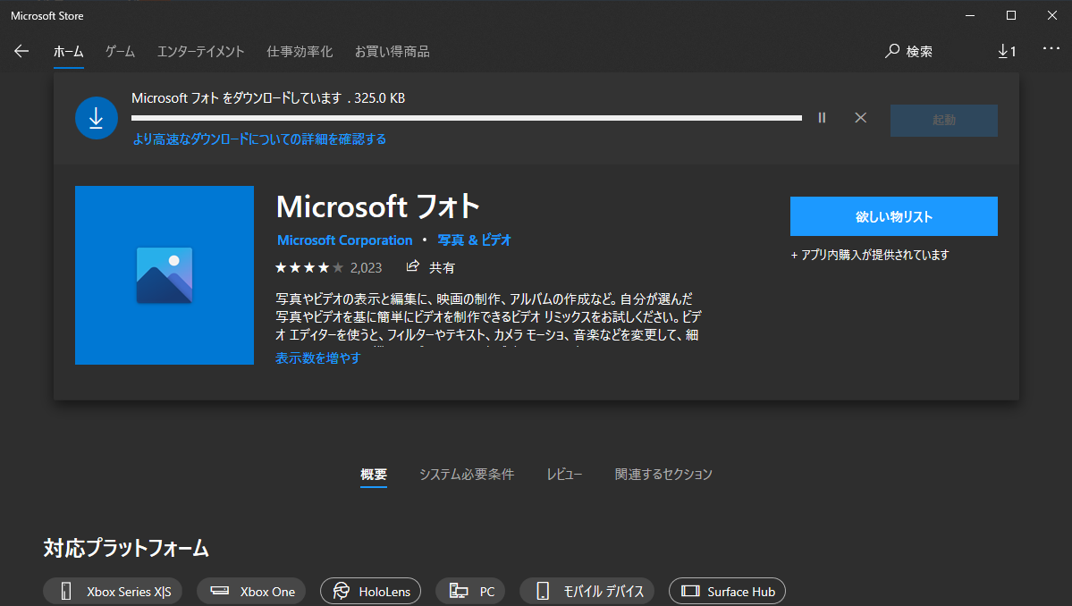
Task: Select the モバイル デバイス platform chip
Action: pyautogui.click(x=587, y=591)
